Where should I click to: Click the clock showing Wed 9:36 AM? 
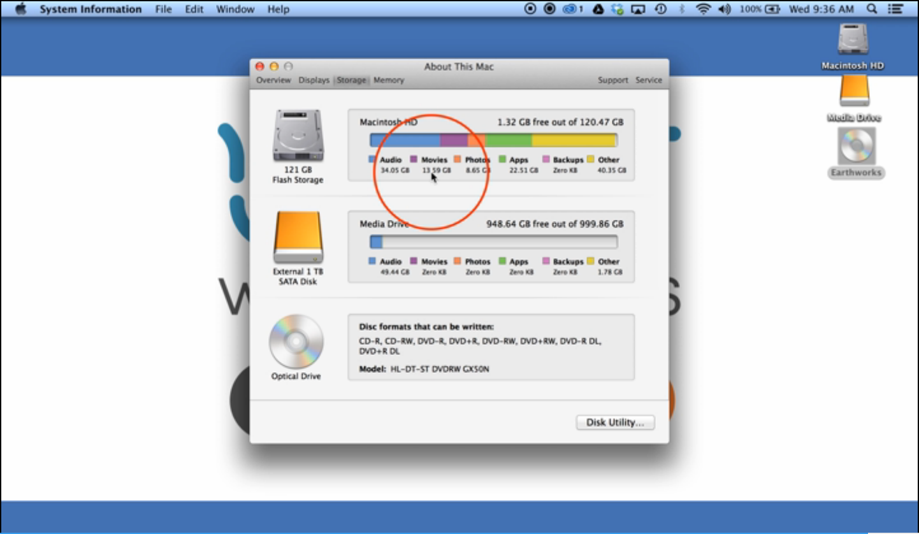click(821, 10)
